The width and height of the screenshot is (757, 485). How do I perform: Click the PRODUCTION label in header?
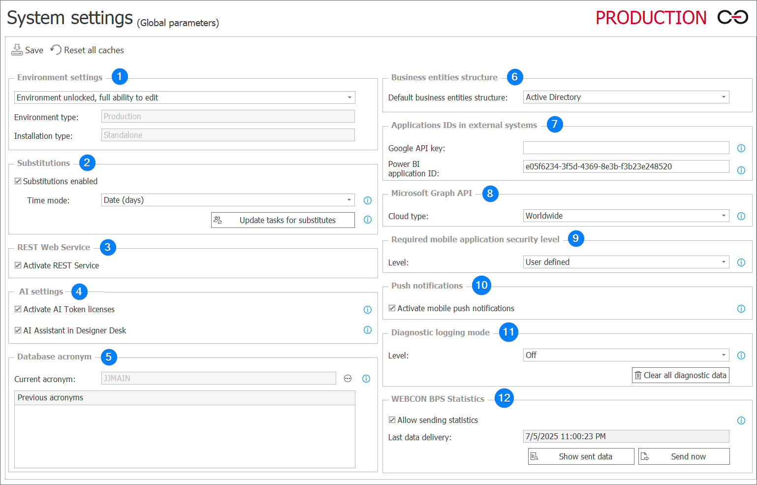[651, 18]
